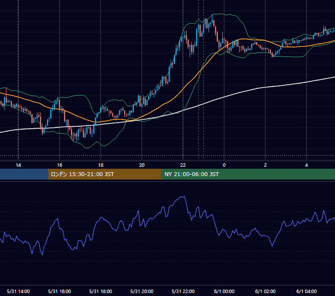Click the '18' time axis label

(100, 165)
